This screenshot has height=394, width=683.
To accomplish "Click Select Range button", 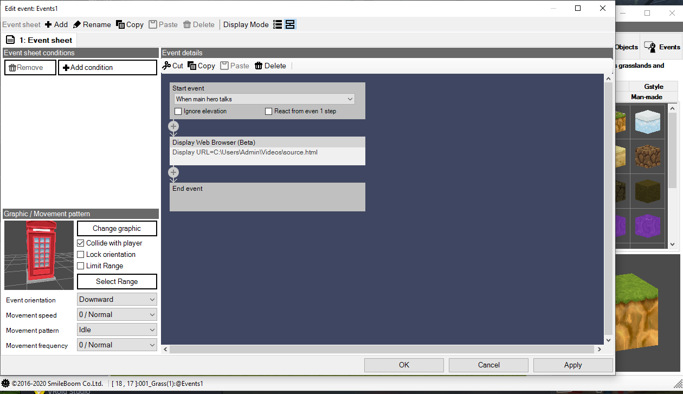I will (x=117, y=281).
